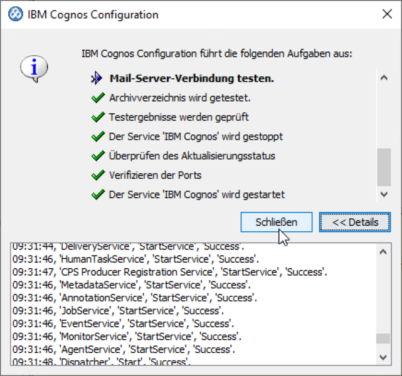This screenshot has width=402, height=376.
Task: Select 'Überprüfen des Aktualisierungsstatus' text
Action: tap(192, 156)
